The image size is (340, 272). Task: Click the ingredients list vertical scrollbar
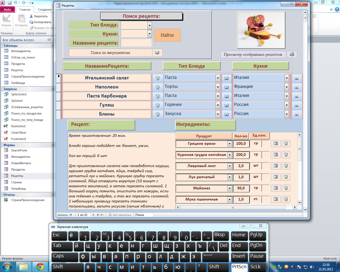299,169
